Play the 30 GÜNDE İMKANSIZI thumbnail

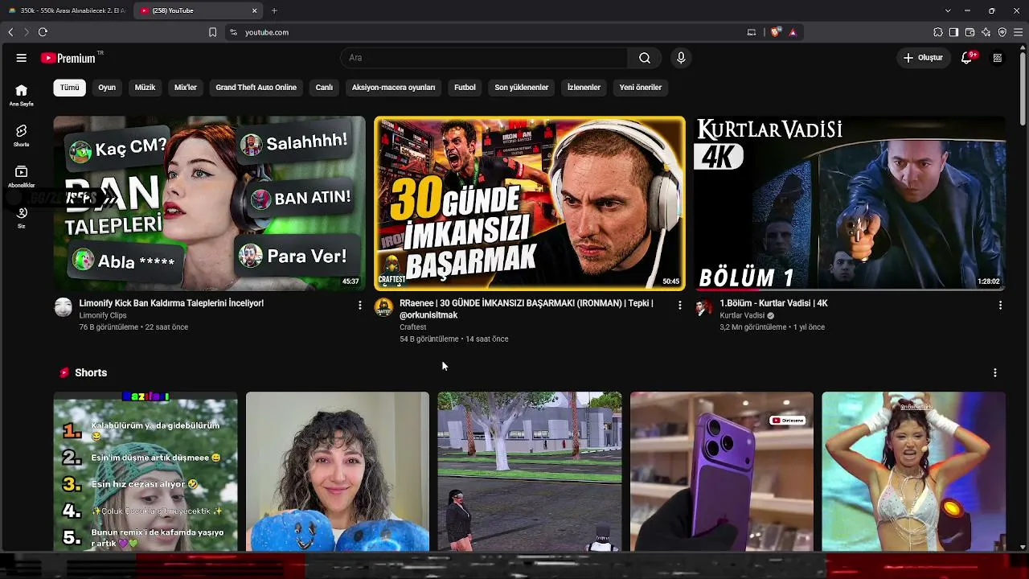[x=530, y=203]
